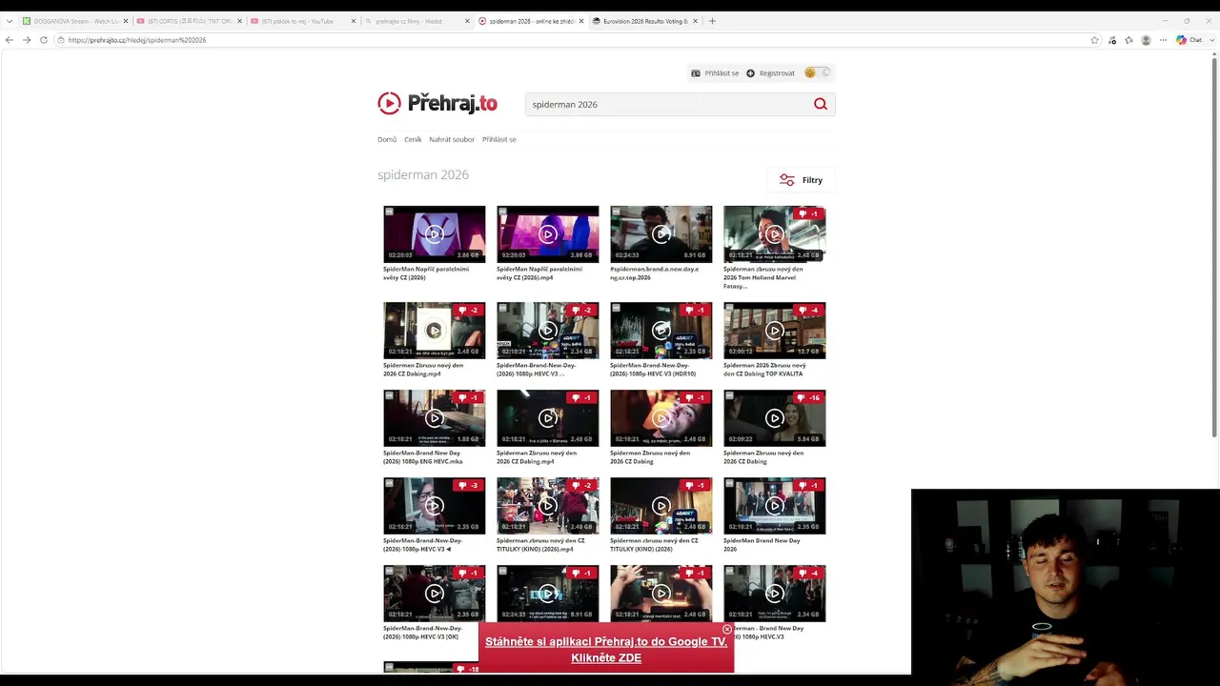The height and width of the screenshot is (686, 1220).
Task: Close the DOGGANOVA Stream tab
Action: click(x=125, y=21)
